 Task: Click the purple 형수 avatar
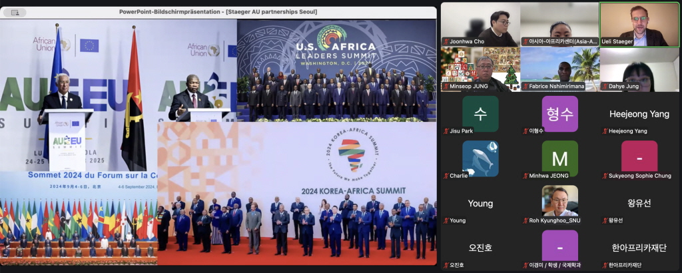coord(559,114)
